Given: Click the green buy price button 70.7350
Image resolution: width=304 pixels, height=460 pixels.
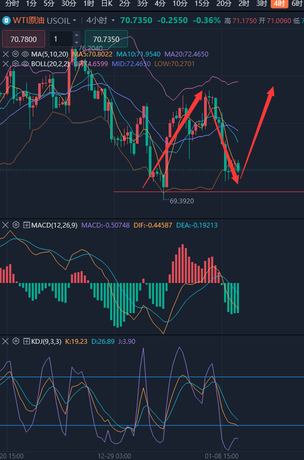Looking at the screenshot, I should coord(106,39).
